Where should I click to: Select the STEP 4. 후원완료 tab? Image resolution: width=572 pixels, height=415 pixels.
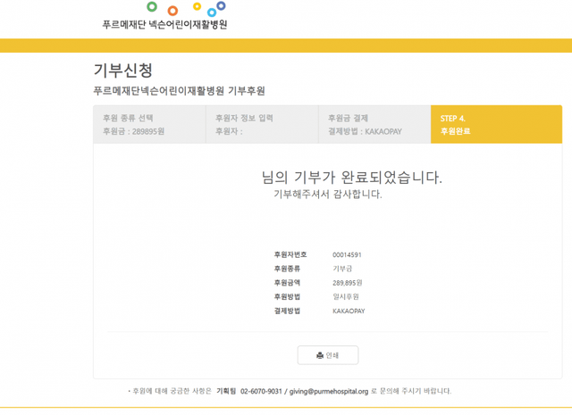tap(495, 124)
